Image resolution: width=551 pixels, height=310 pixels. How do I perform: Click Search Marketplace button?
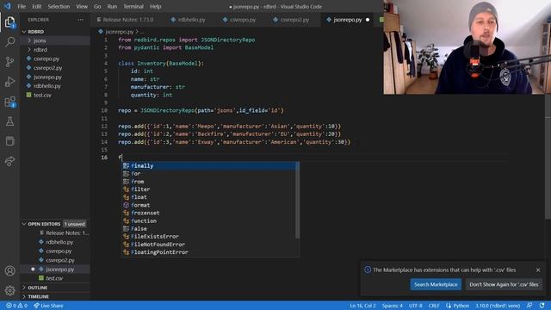[436, 284]
